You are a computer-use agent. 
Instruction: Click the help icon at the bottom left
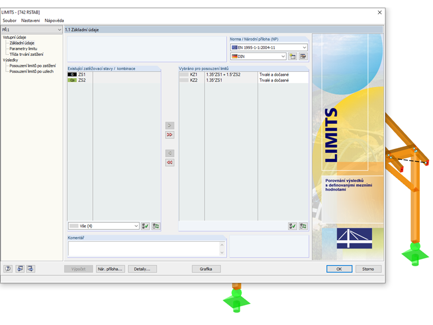[8, 269]
